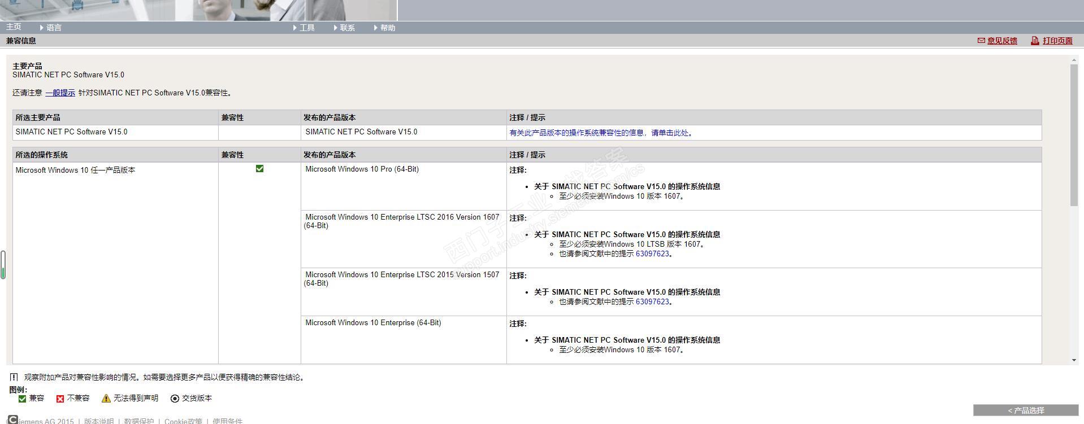Click the side panel handle on the left edge

coord(3,265)
